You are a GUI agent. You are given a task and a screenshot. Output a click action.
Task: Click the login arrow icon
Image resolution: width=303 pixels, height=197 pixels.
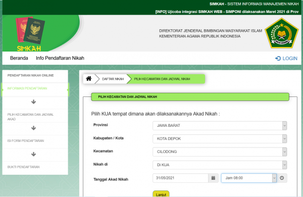pyautogui.click(x=278, y=59)
